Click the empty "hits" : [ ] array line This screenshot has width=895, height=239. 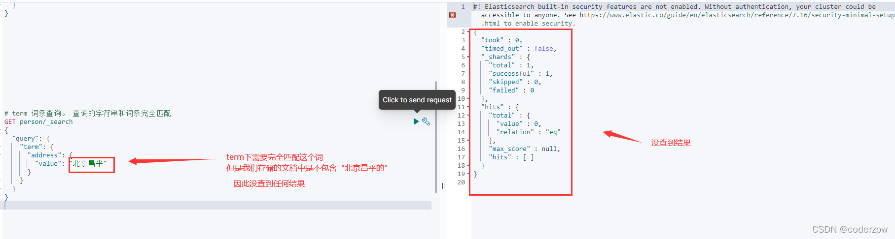511,157
